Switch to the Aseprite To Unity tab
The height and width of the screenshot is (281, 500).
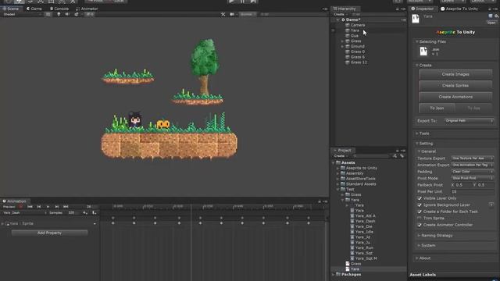click(x=459, y=9)
